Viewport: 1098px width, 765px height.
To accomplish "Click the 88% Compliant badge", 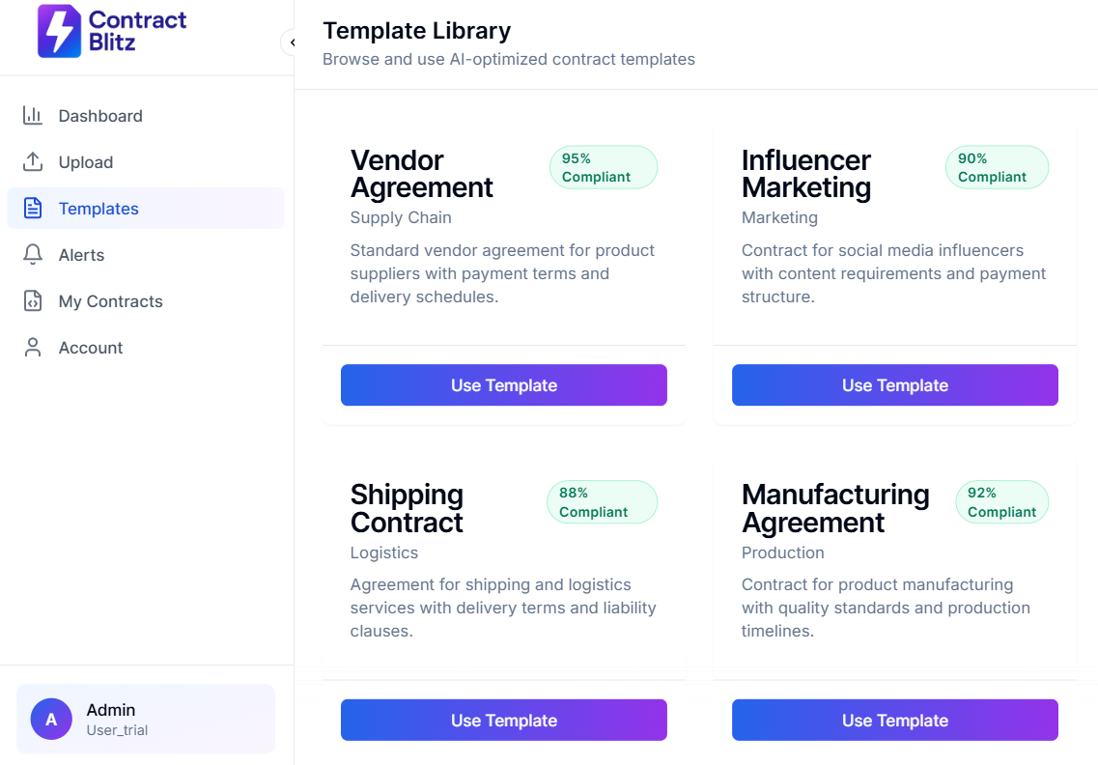I will [x=601, y=503].
